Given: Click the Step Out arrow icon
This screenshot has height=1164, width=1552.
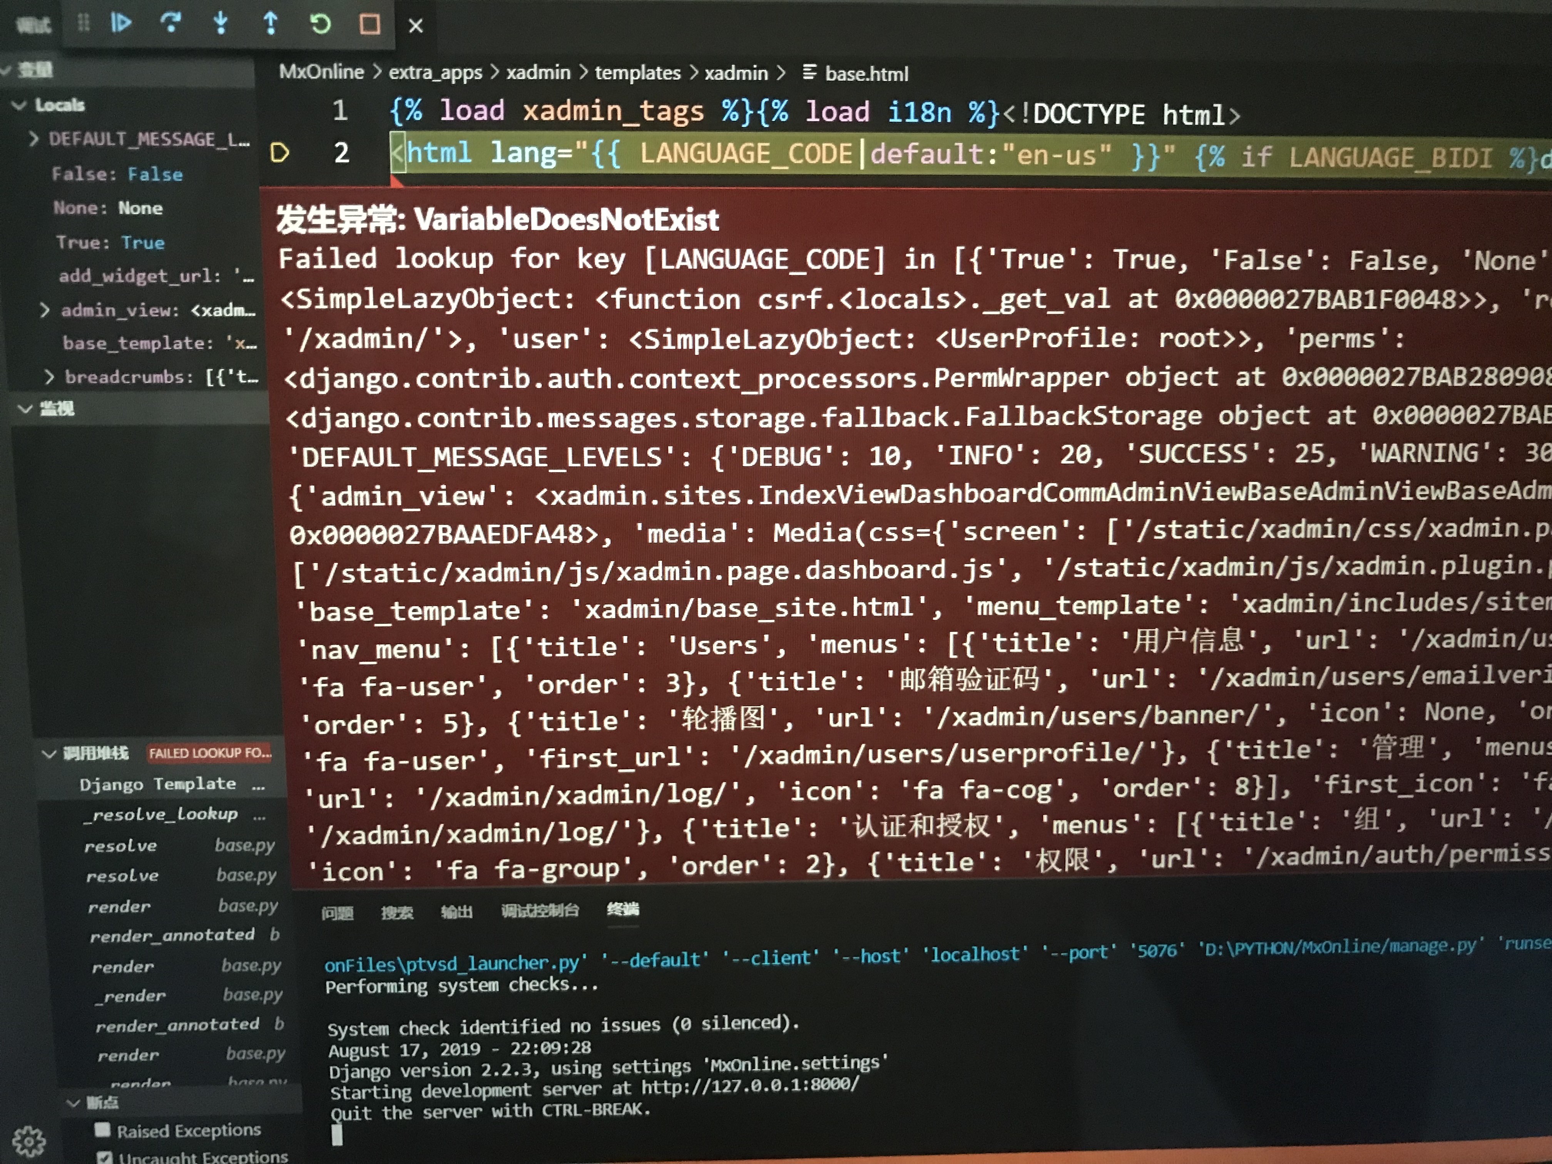Looking at the screenshot, I should click(270, 23).
